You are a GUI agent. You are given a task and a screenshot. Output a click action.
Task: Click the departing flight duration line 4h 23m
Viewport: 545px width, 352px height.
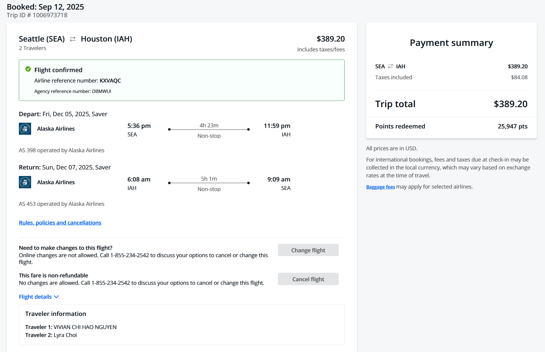pos(209,129)
